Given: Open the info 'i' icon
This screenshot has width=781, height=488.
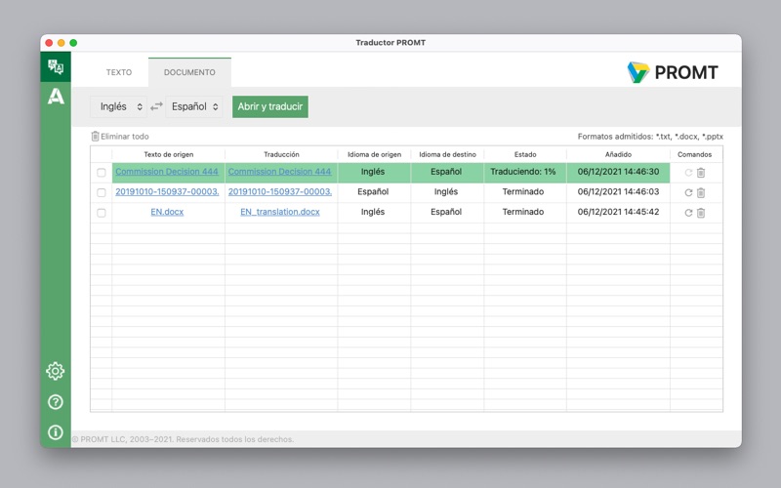Looking at the screenshot, I should click(56, 432).
